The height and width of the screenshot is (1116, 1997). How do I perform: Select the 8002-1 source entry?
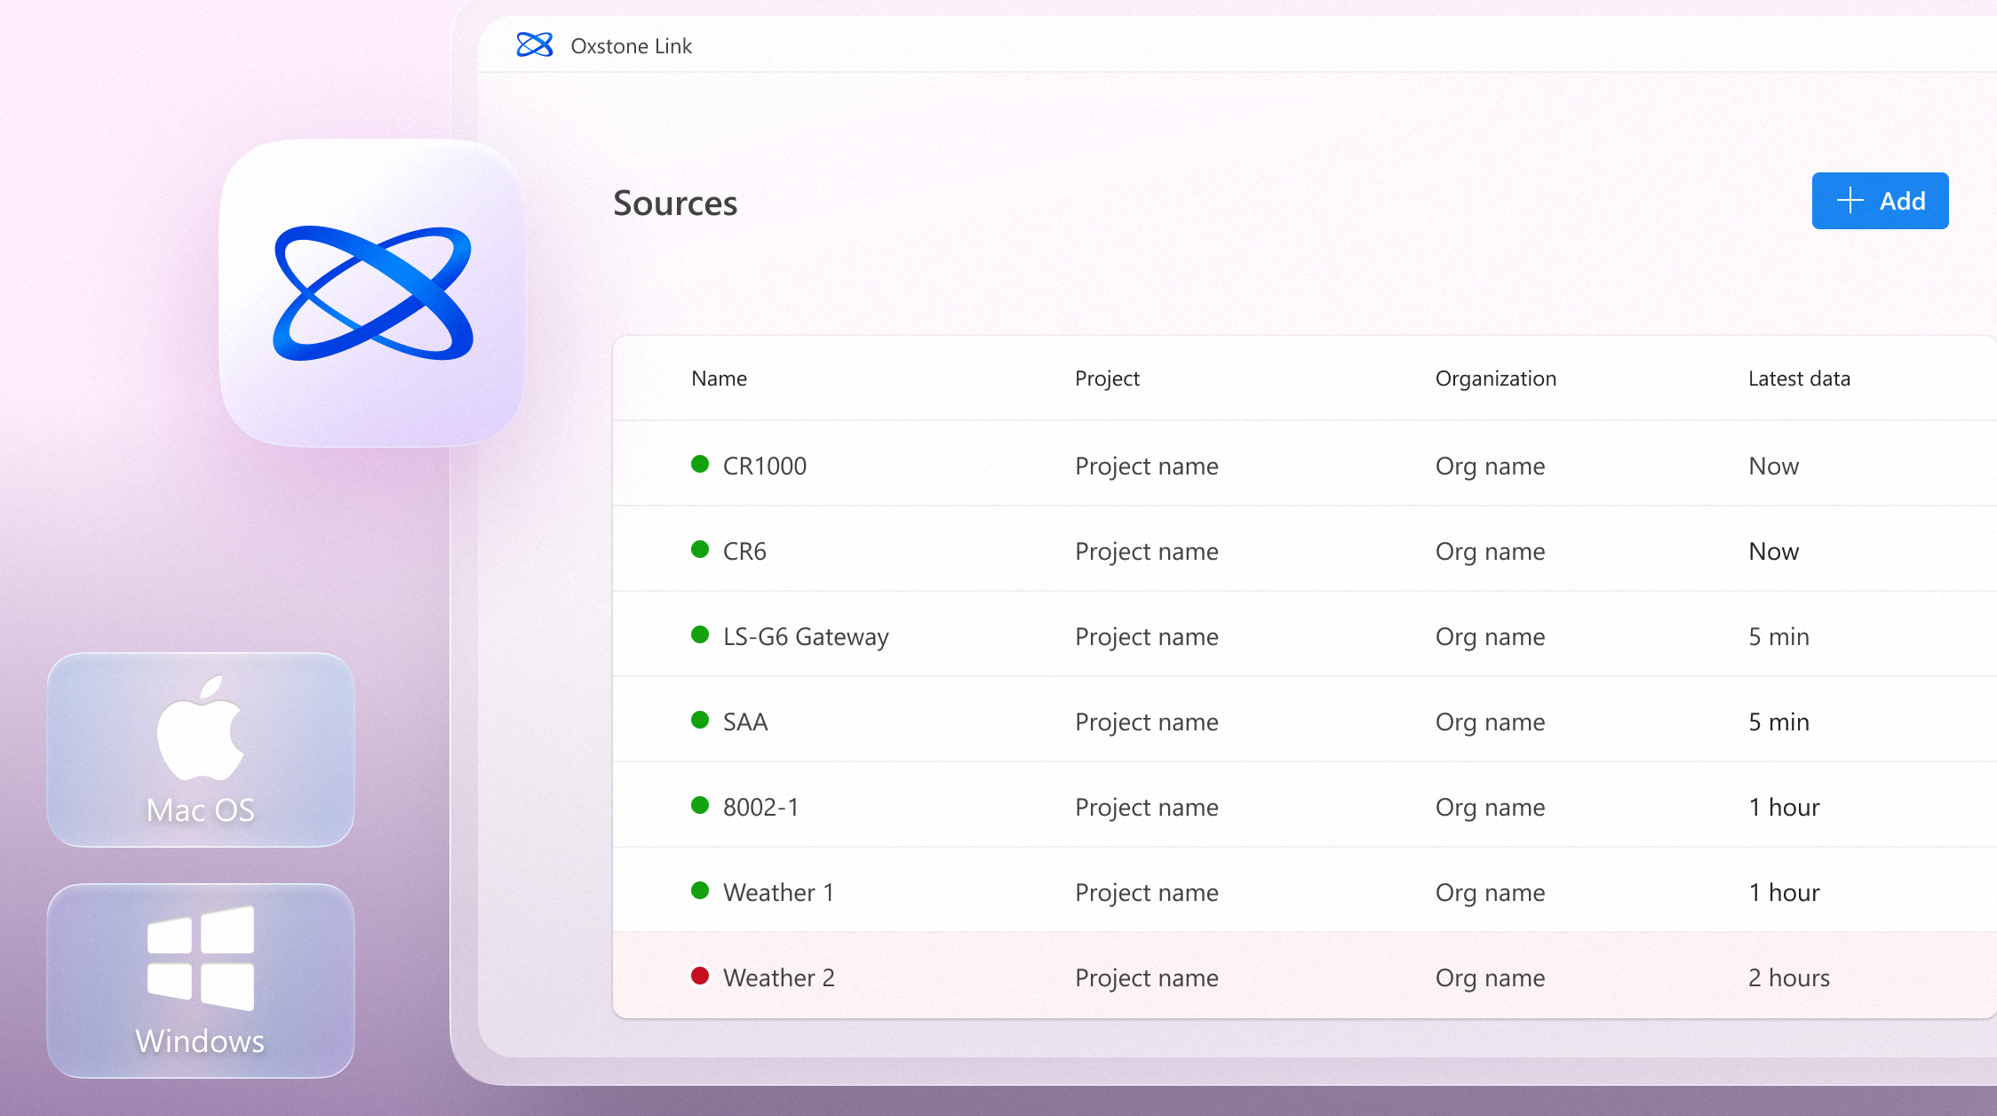pyautogui.click(x=761, y=807)
